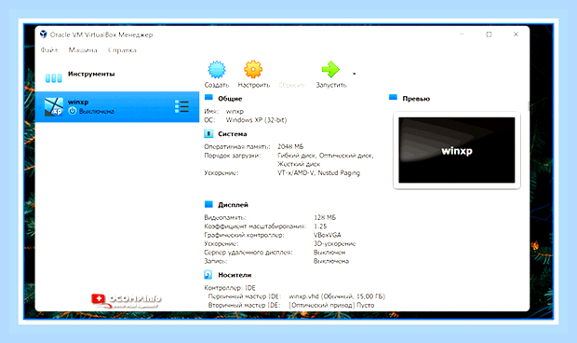The image size is (577, 343).
Task: Click the Инструменты tools icon
Action: [x=53, y=75]
